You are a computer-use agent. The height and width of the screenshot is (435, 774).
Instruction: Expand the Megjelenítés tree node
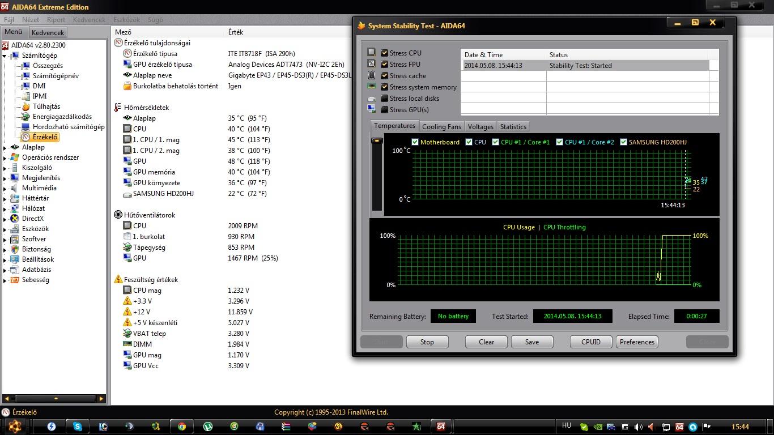(x=5, y=178)
